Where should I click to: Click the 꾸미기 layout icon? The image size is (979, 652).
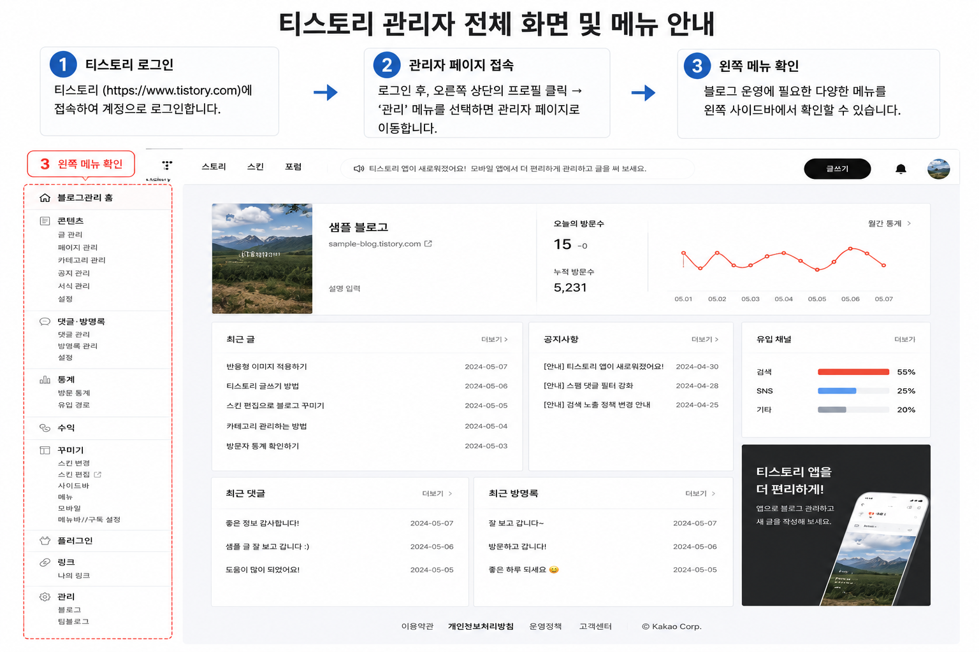click(x=45, y=450)
